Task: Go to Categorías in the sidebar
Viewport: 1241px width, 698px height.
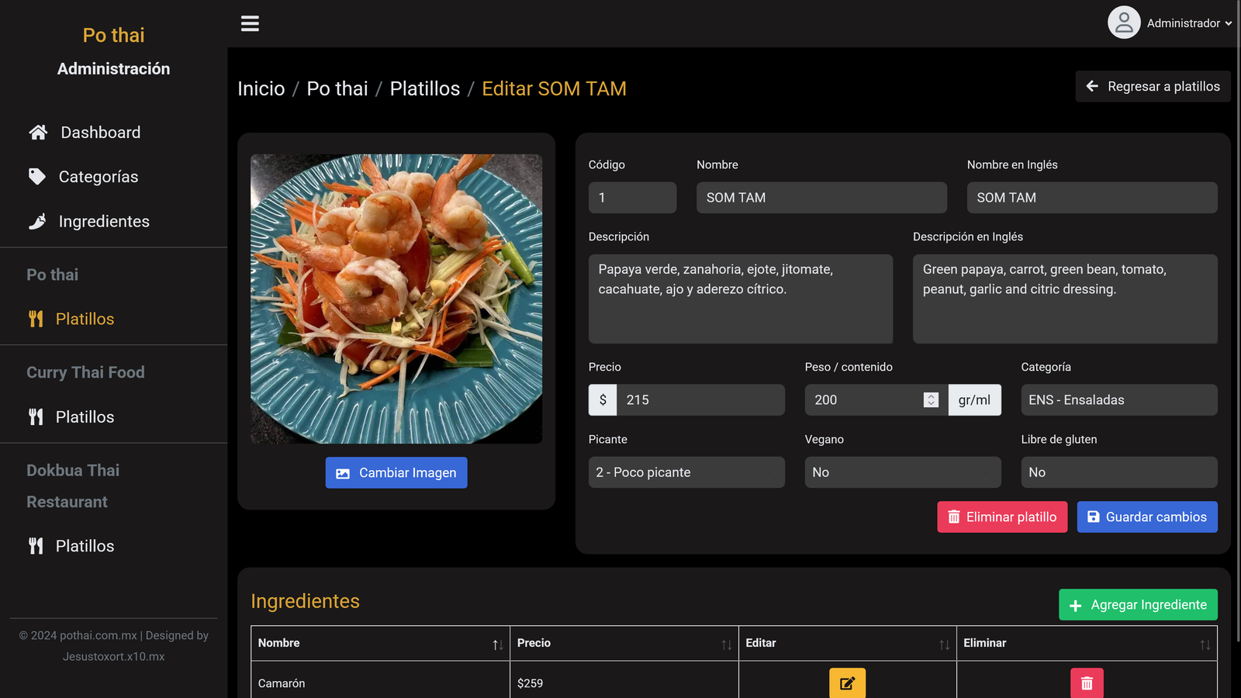Action: (x=98, y=177)
